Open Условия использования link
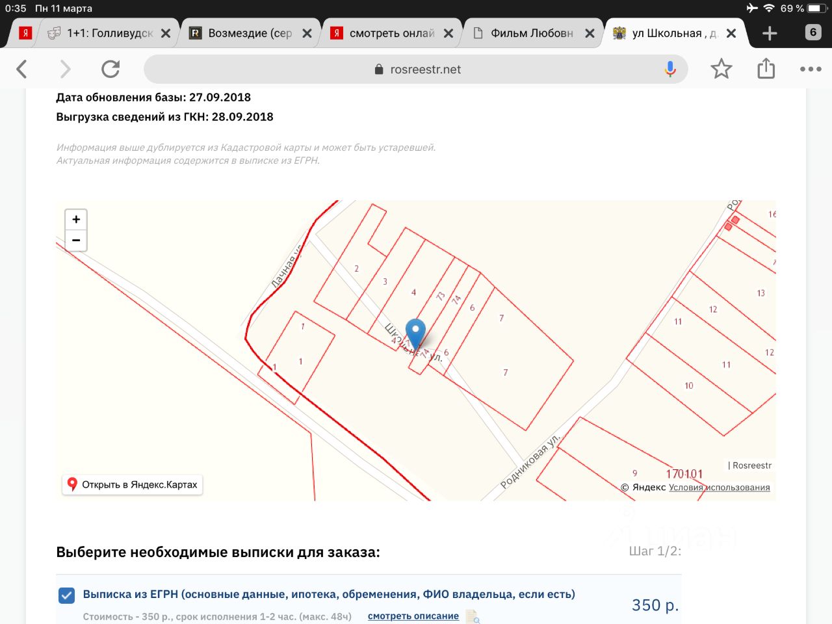This screenshot has width=832, height=624. 719,487
